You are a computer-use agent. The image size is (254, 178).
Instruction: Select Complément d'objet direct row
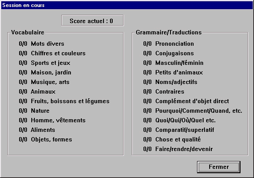point(186,101)
